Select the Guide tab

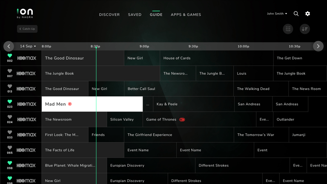pos(156,14)
